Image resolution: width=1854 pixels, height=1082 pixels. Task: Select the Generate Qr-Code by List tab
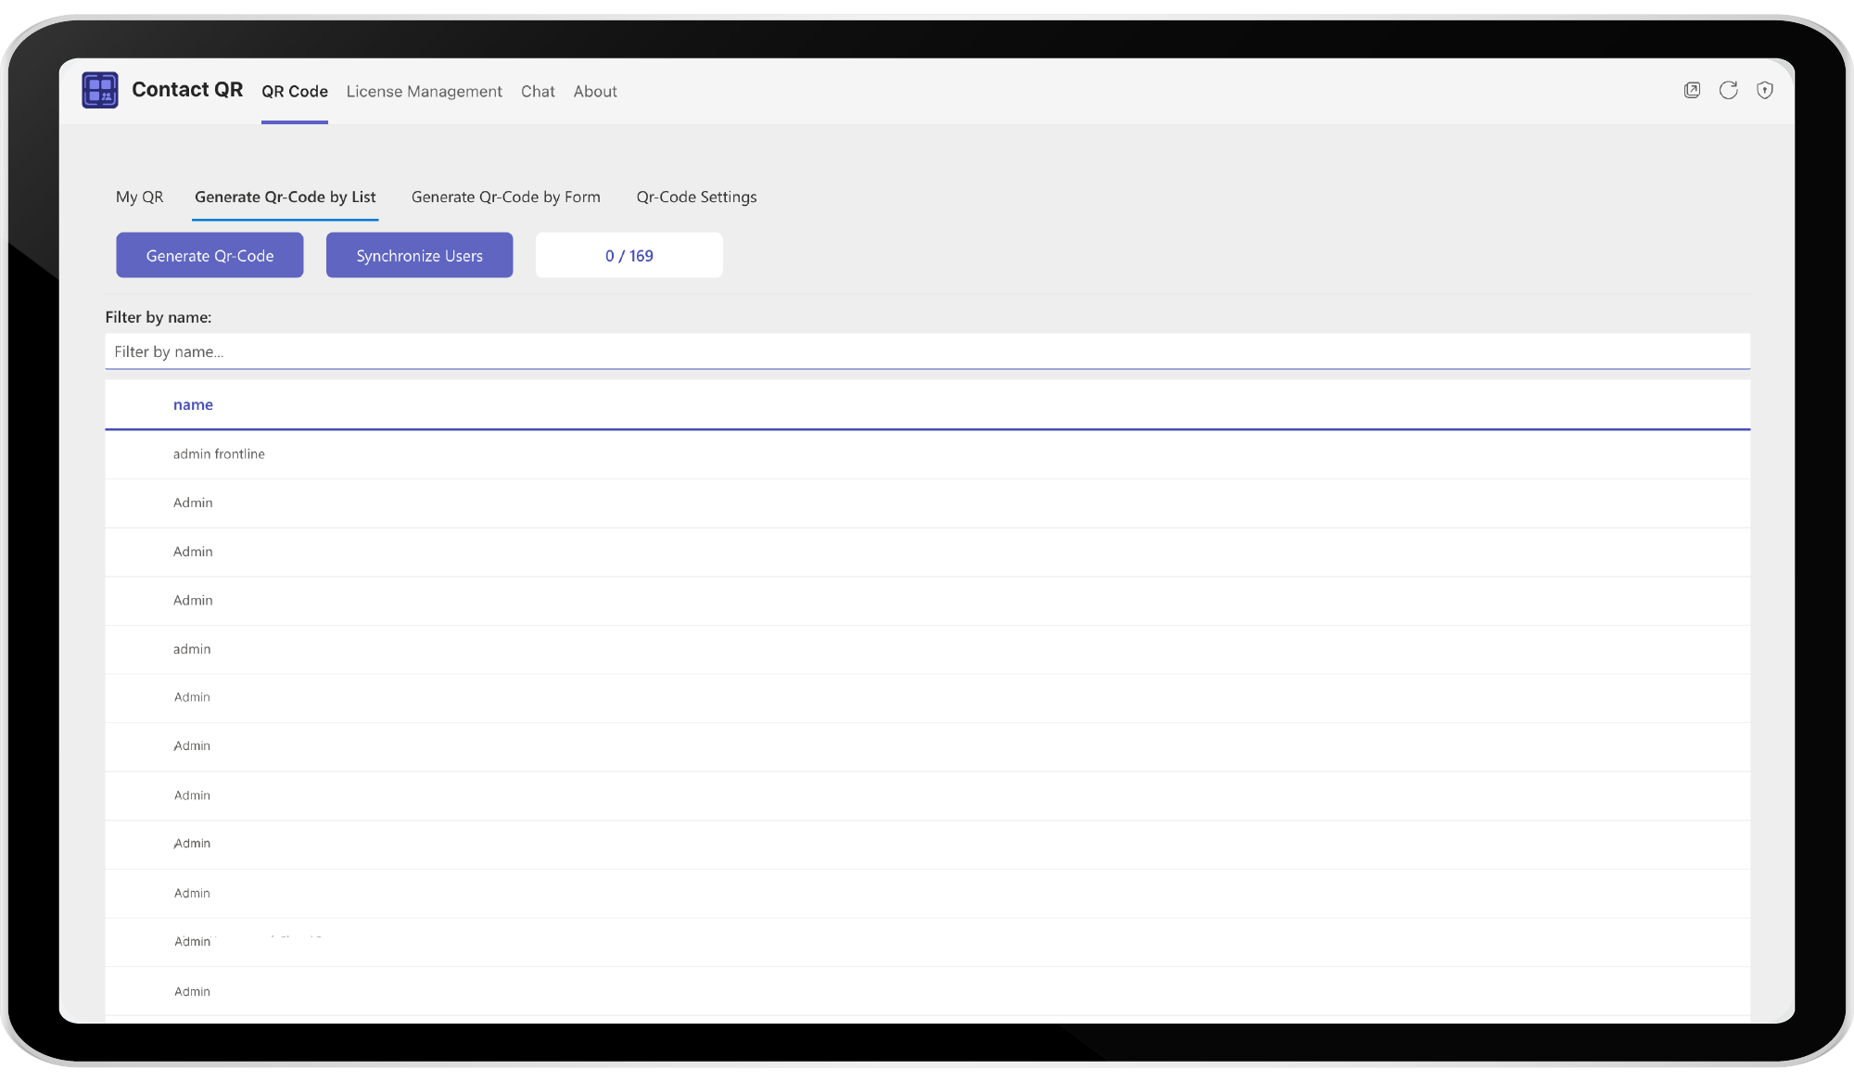point(285,197)
